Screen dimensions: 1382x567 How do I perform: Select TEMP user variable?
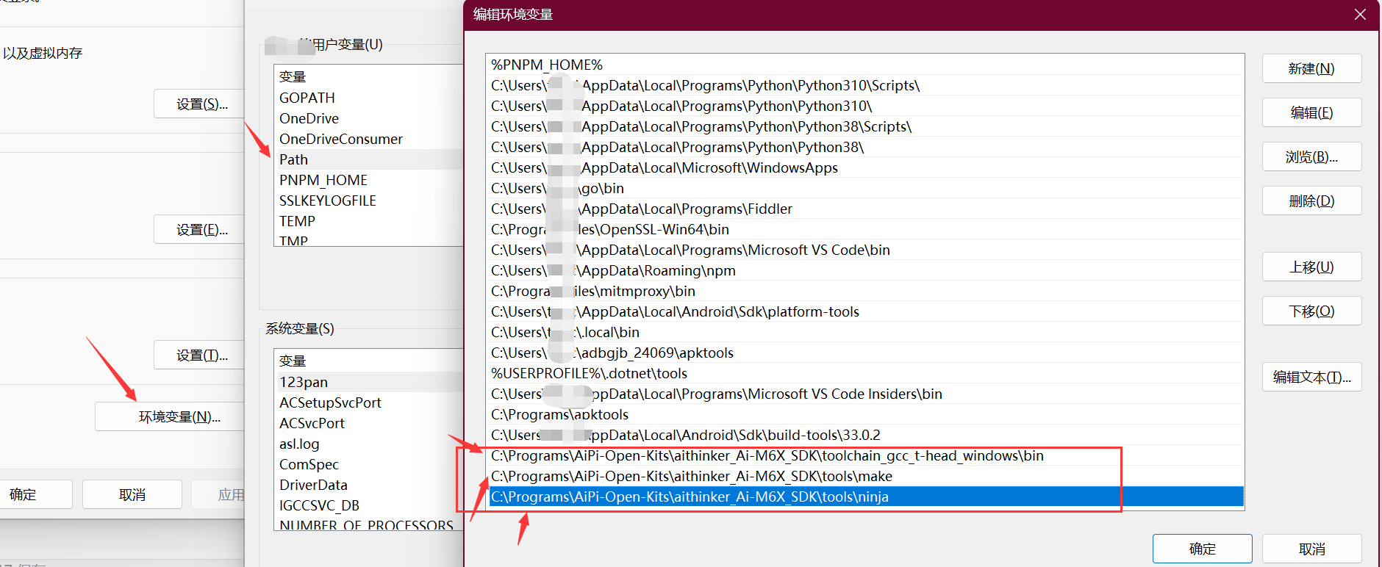369,221
